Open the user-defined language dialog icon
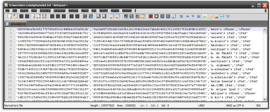Image resolution: width=270 pixels, height=112 pixels. click(143, 16)
